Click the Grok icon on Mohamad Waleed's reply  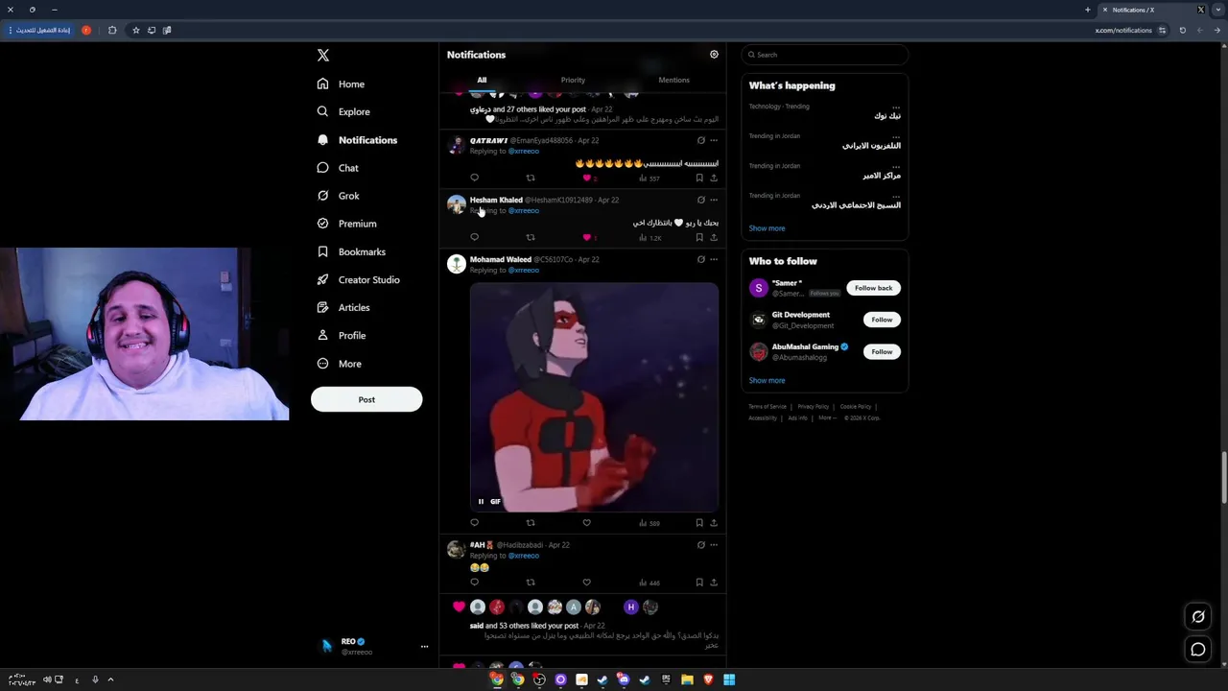pyautogui.click(x=700, y=259)
